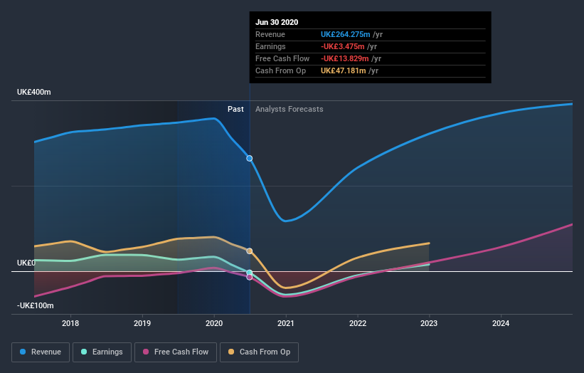This screenshot has width=584, height=373.
Task: Select the 2019 x-axis label
Action: [142, 323]
